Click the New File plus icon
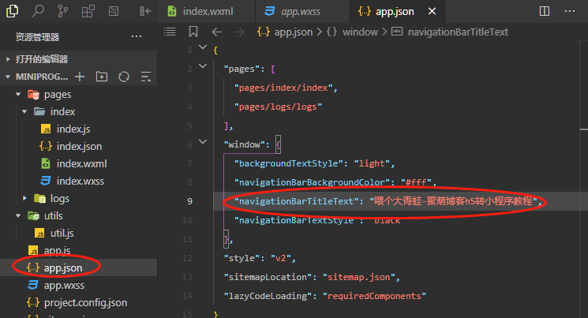The image size is (588, 318). coord(79,77)
